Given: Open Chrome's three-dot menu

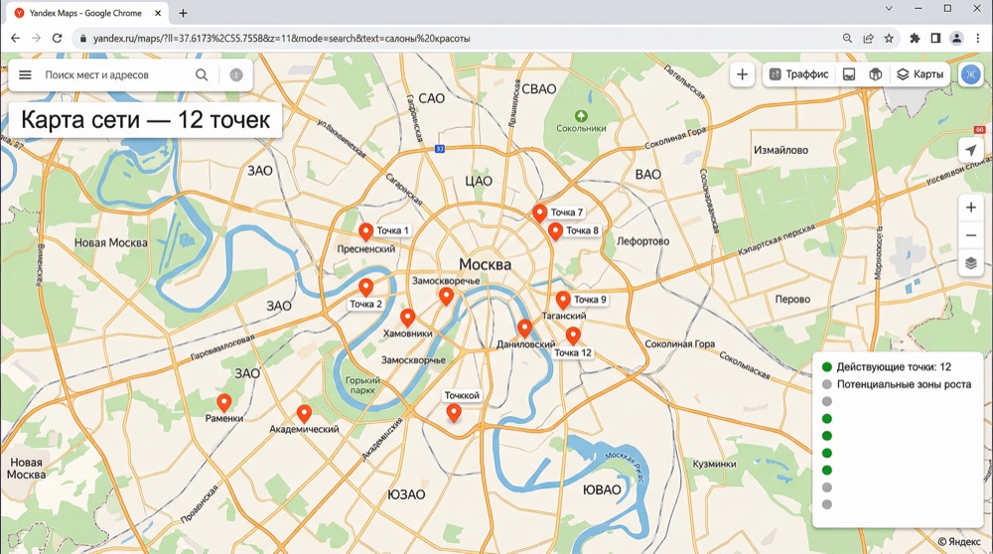Looking at the screenshot, I should pos(978,38).
